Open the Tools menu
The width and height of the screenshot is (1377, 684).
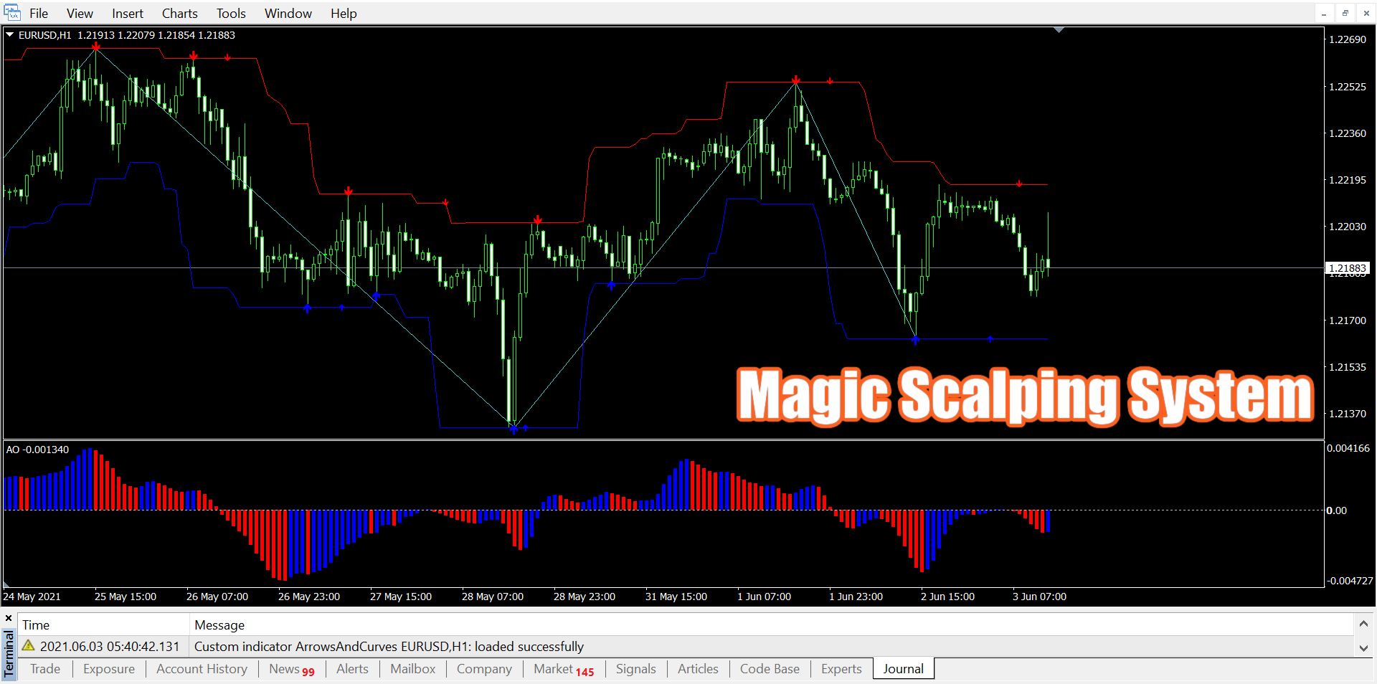pos(231,14)
